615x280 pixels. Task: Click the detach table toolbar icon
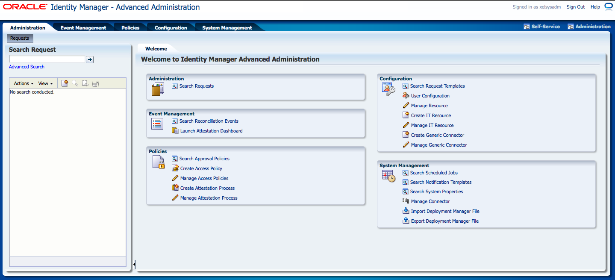coord(95,84)
